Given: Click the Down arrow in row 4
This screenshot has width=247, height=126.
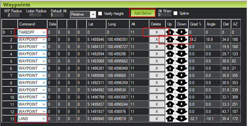Looking at the screenshot, I should (x=182, y=54).
